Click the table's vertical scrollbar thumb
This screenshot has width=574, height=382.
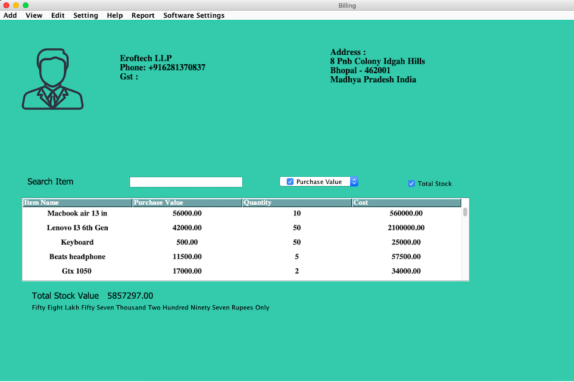coord(465,212)
